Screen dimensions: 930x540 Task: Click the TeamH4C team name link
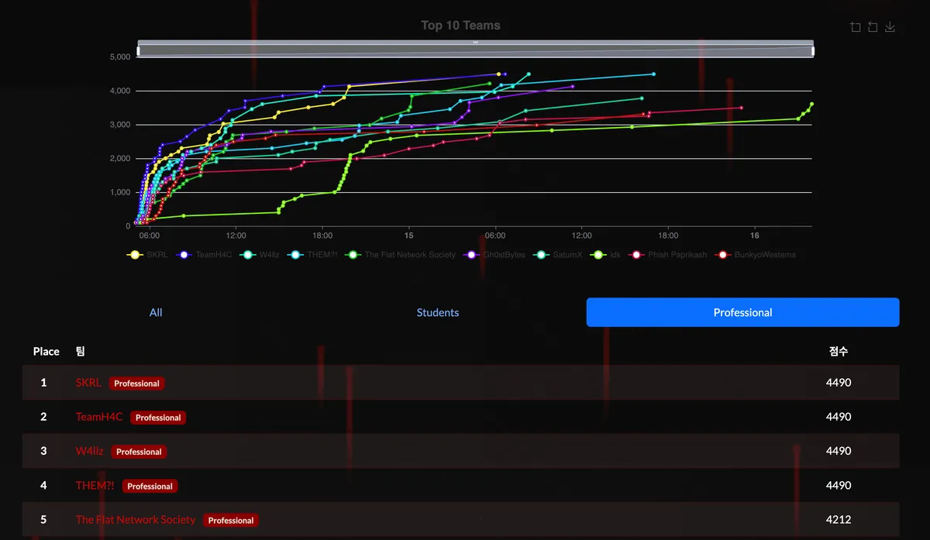coord(98,417)
